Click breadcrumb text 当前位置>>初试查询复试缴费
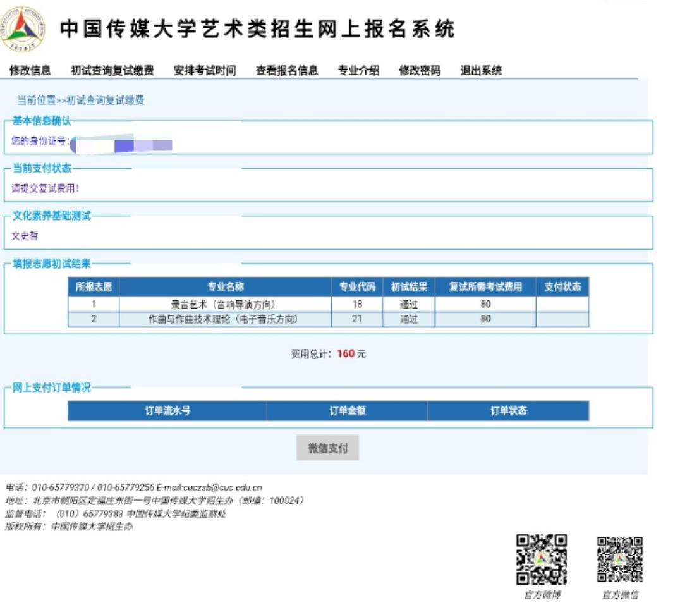Screen dimensions: 680x605 tap(81, 100)
